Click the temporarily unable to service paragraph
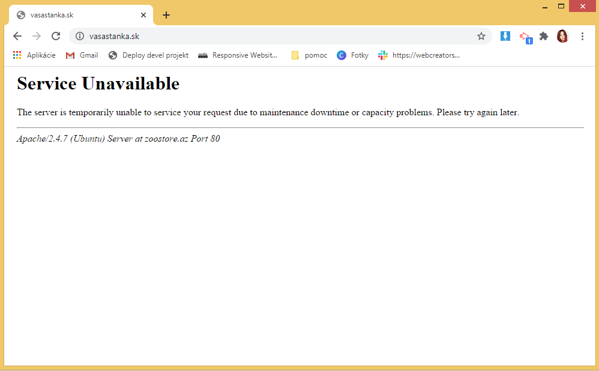The width and height of the screenshot is (599, 371). (x=268, y=112)
